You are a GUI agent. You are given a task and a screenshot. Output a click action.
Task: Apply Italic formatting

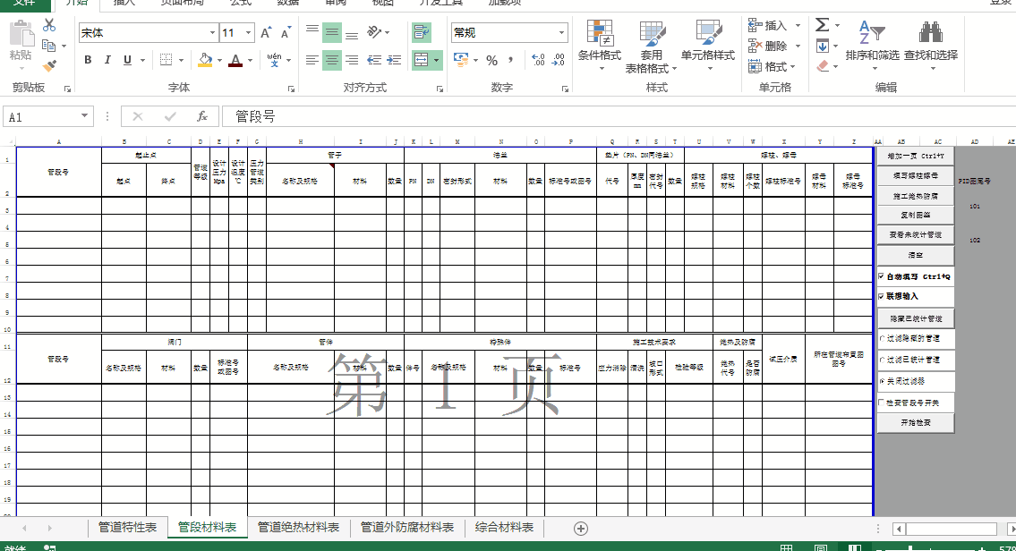point(107,60)
